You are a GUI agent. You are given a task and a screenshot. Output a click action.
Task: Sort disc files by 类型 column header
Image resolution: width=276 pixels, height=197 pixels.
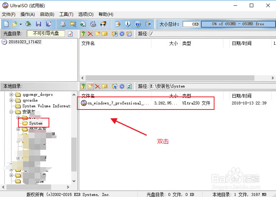(202, 43)
